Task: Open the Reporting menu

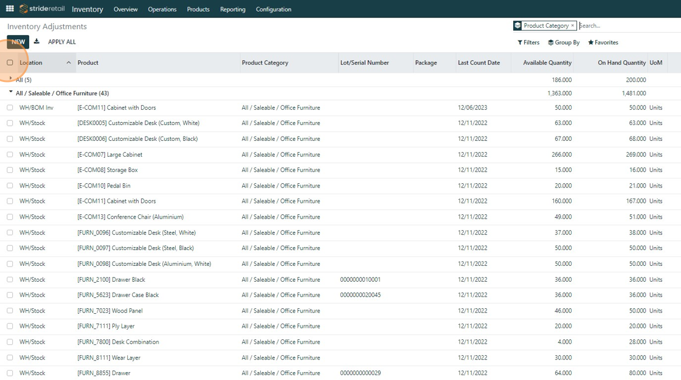Action: [x=232, y=9]
